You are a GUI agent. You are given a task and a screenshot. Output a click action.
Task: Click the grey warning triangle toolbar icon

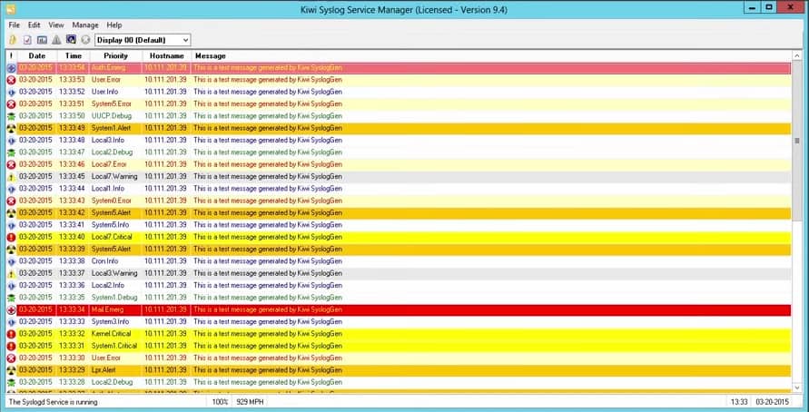pyautogui.click(x=57, y=40)
